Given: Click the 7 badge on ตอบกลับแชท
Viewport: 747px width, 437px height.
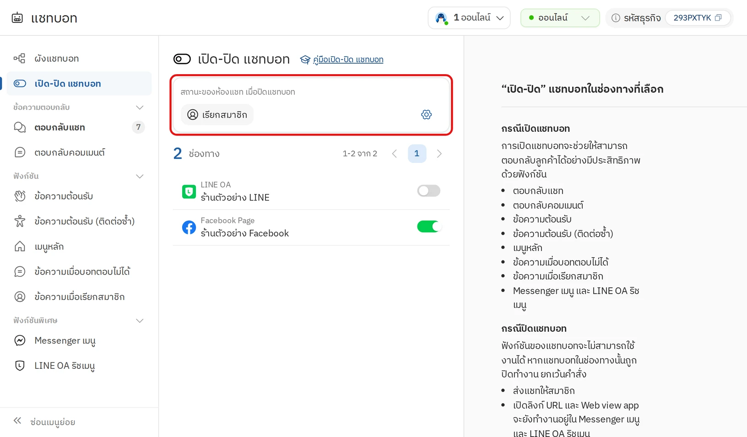Looking at the screenshot, I should [138, 127].
